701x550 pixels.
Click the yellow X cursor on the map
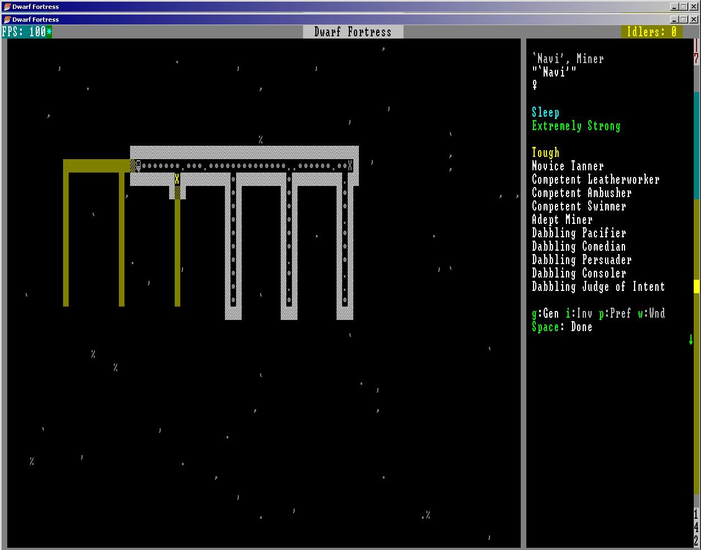(177, 179)
